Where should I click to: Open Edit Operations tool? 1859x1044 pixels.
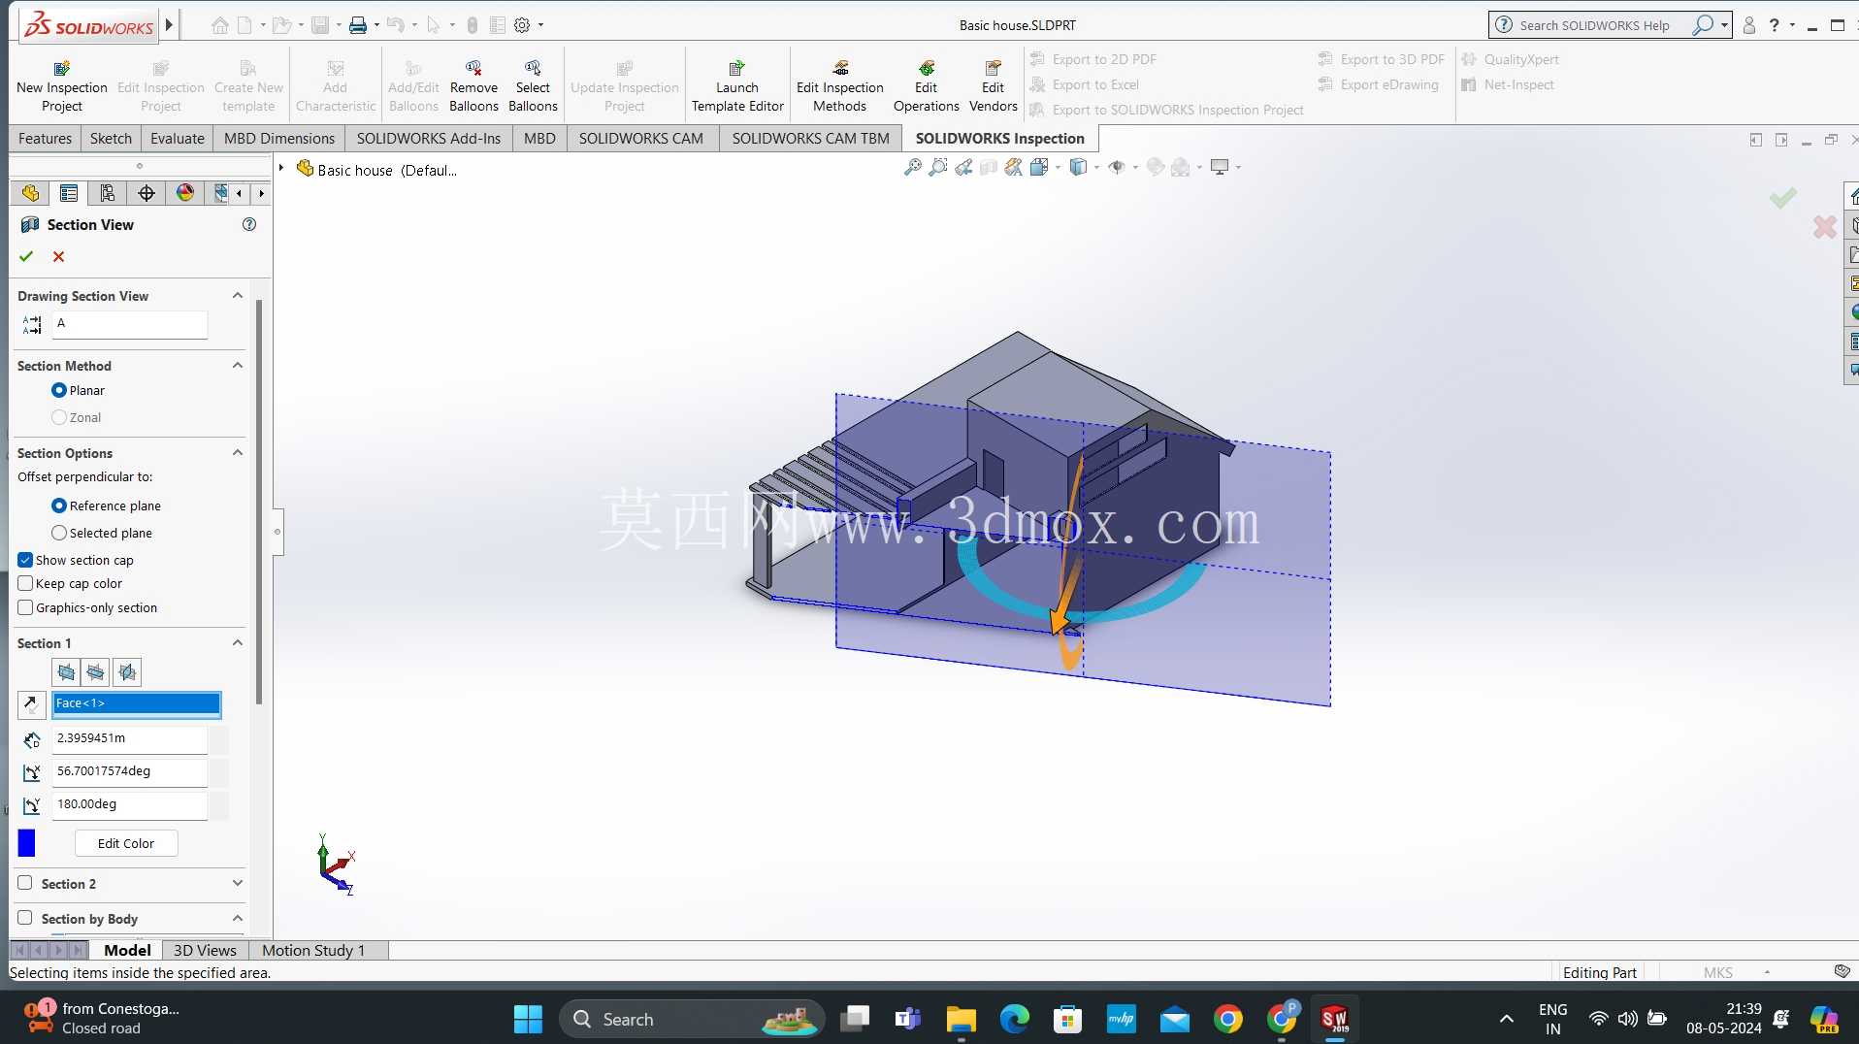pyautogui.click(x=926, y=86)
